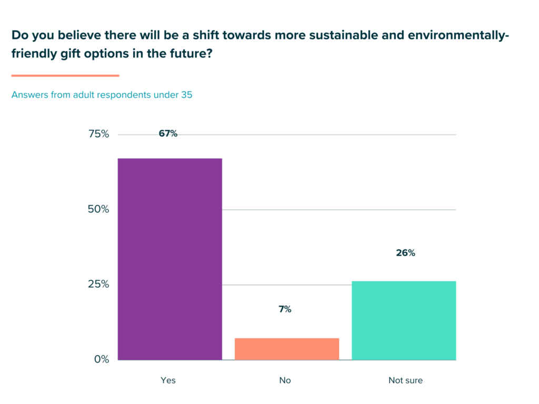Click the 75% y-axis tick label
539x404 pixels.
click(98, 134)
